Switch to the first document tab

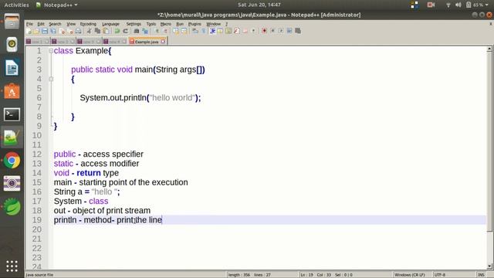point(37,42)
